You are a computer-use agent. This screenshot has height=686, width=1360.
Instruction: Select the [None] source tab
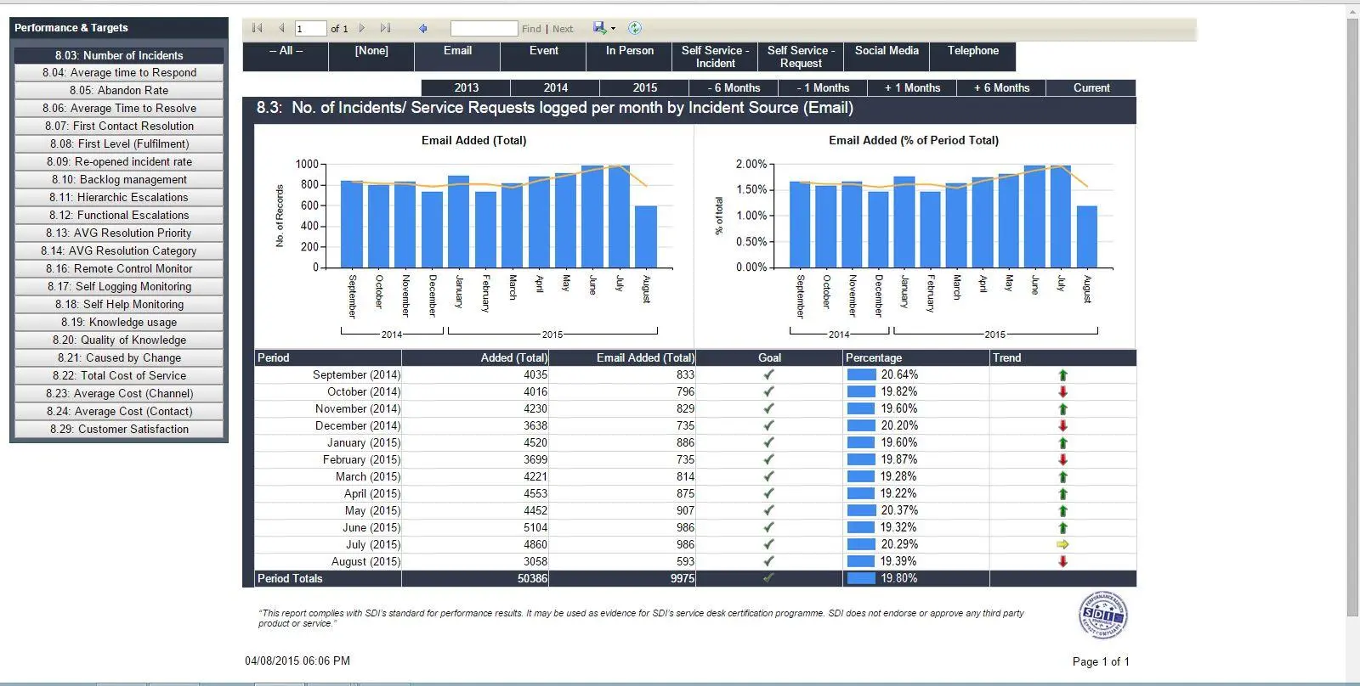pyautogui.click(x=371, y=57)
